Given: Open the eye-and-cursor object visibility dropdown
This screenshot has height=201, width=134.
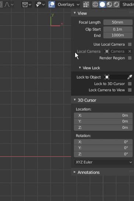Looking at the screenshot, I should point(40,5).
